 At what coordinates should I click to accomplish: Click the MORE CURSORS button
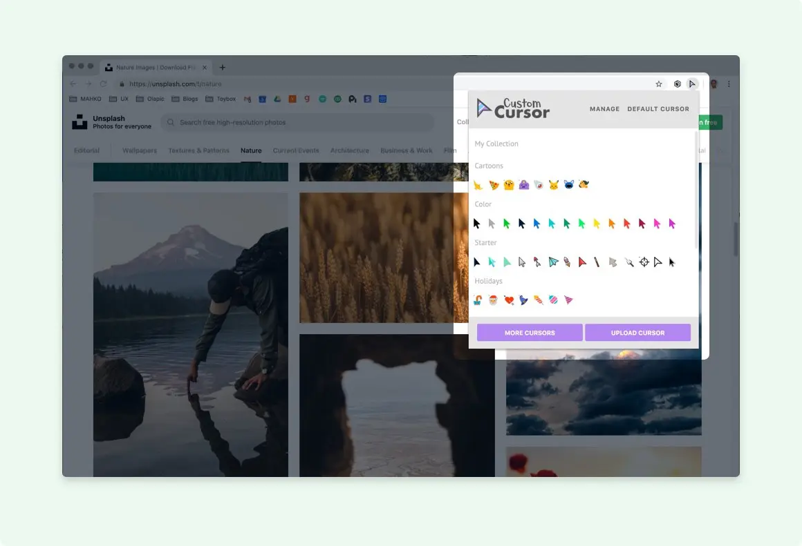[529, 332]
